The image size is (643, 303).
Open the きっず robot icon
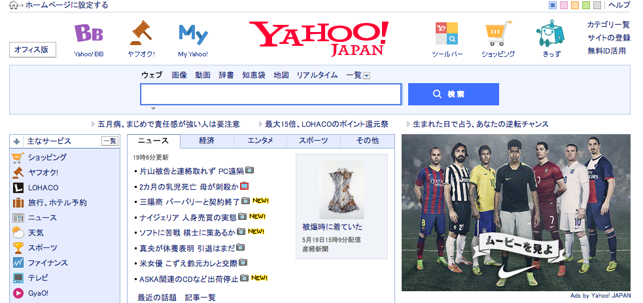[x=550, y=33]
